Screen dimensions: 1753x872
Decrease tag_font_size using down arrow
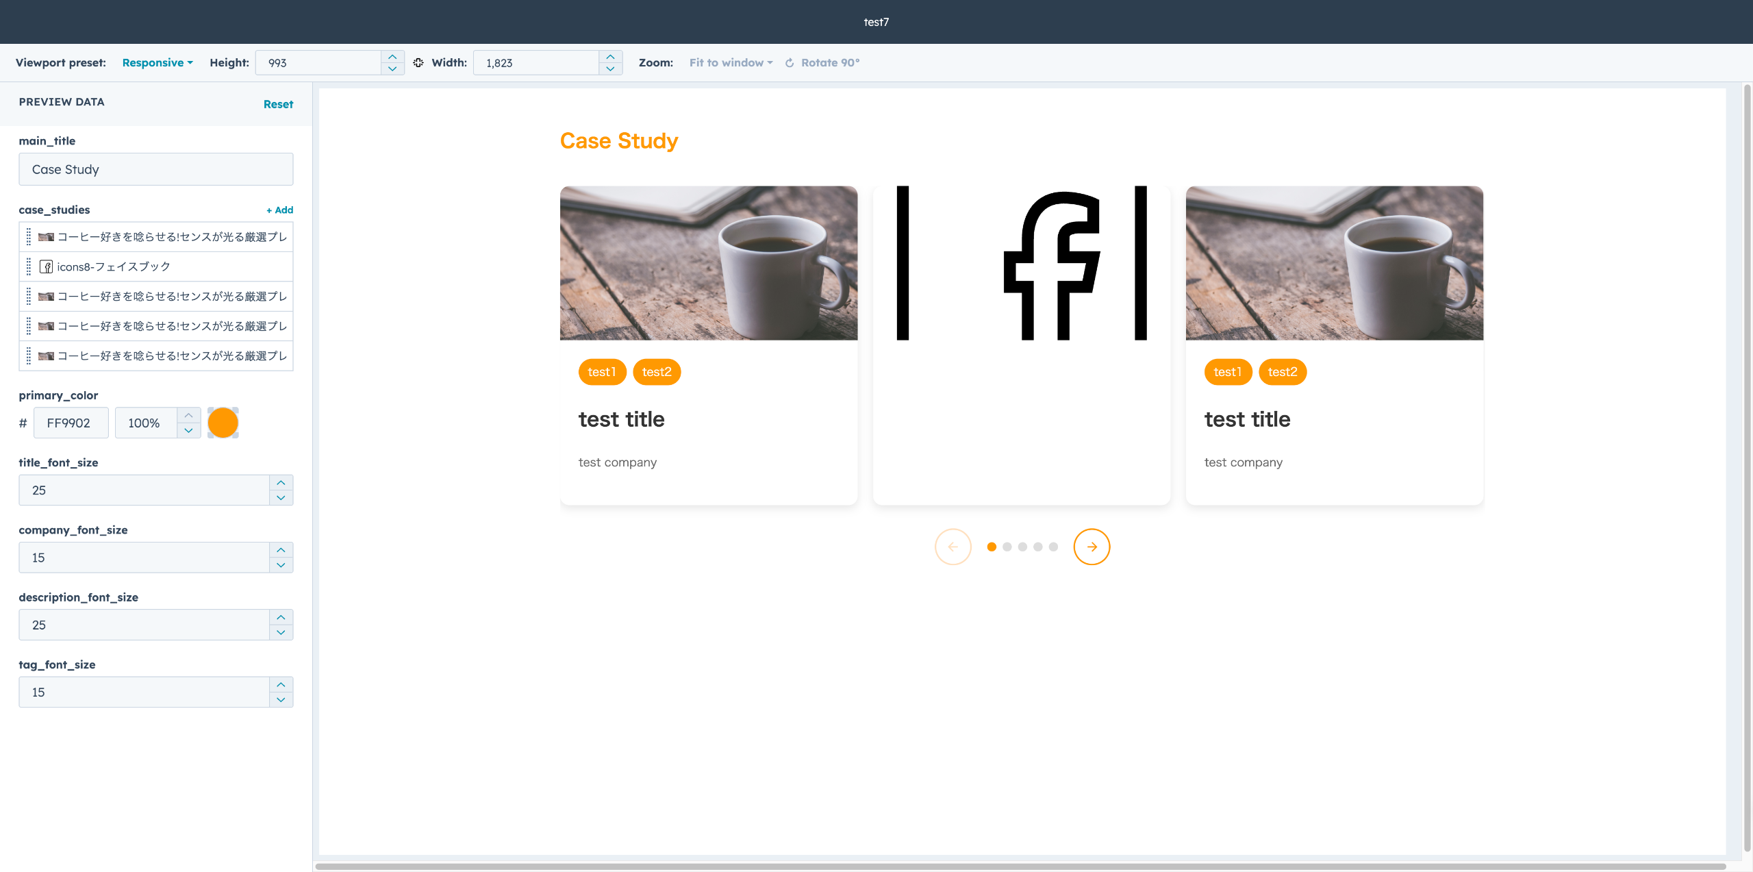tap(281, 699)
